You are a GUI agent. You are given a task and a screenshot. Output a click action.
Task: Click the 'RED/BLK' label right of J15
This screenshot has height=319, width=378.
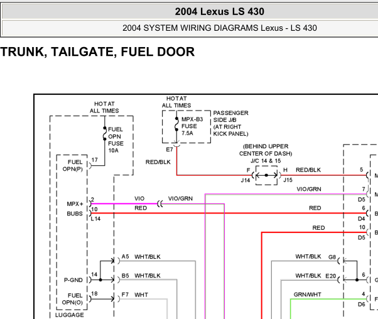point(308,170)
